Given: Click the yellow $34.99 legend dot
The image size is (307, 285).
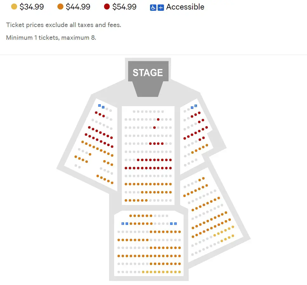Looking at the screenshot, I should coord(14,7).
